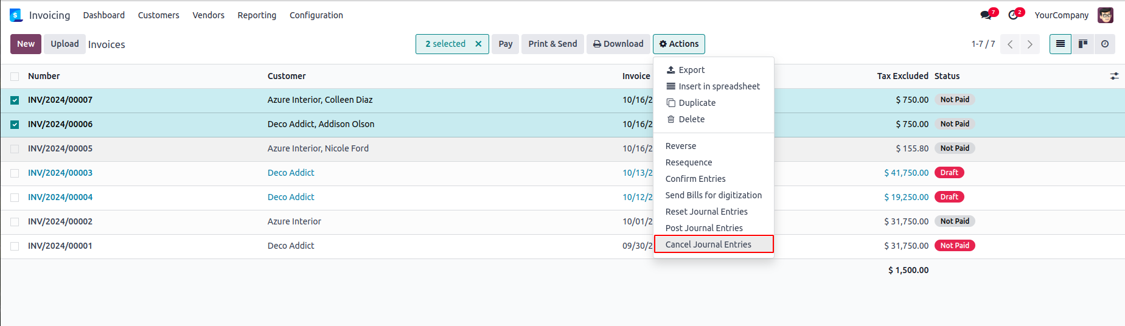
Task: Switch to activity view
Action: [x=1104, y=44]
